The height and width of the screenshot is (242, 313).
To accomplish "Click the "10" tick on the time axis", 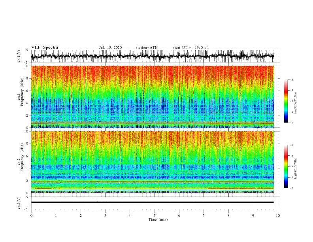I will 278,216.
